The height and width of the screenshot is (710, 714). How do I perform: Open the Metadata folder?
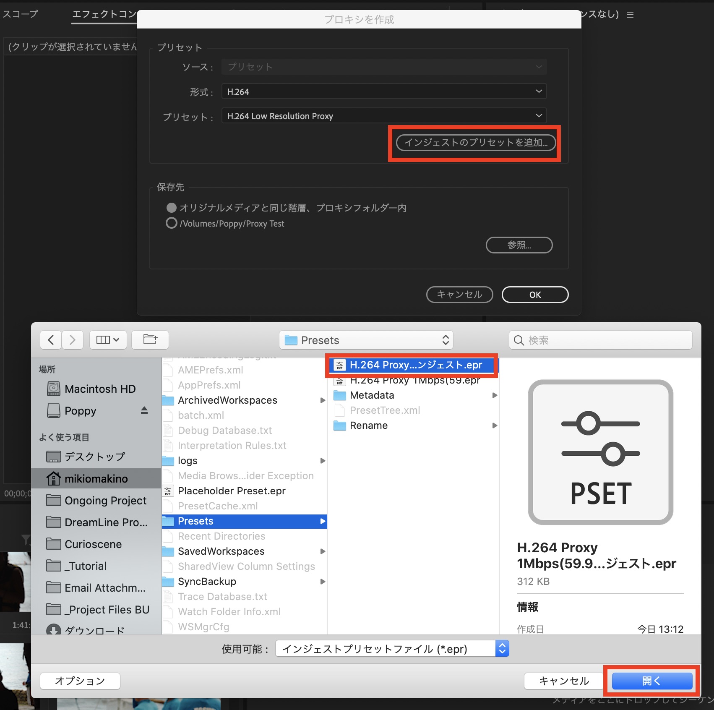point(372,395)
